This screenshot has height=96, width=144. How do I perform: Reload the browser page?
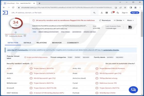click(13, 7)
